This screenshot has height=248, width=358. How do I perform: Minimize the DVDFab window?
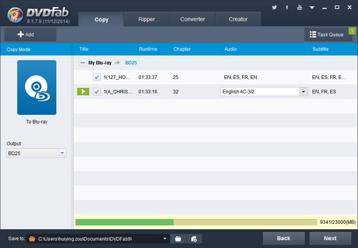coord(324,8)
